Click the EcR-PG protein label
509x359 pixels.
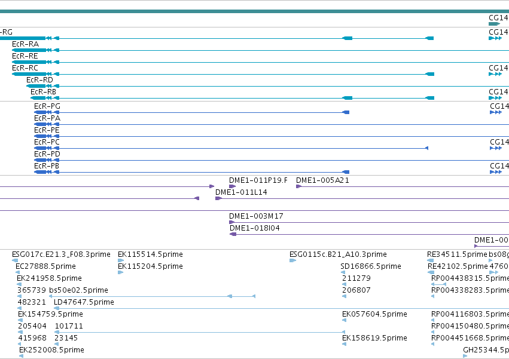coord(47,106)
